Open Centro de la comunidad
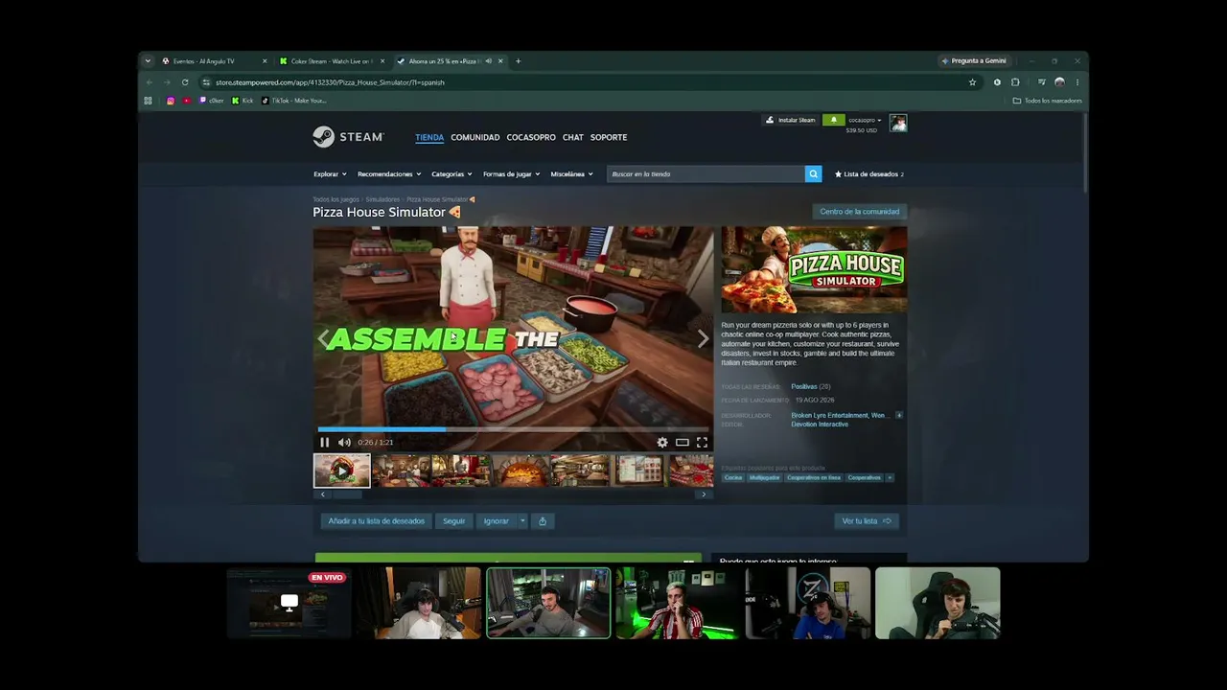1227x690 pixels. tap(860, 212)
